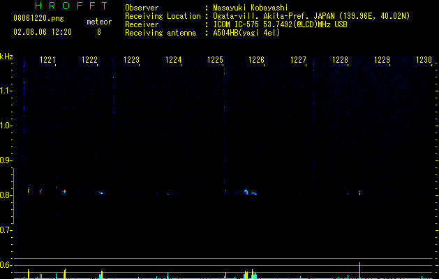Click the 1.1 frequency axis label
This screenshot has height=279, width=439.
tap(6, 91)
